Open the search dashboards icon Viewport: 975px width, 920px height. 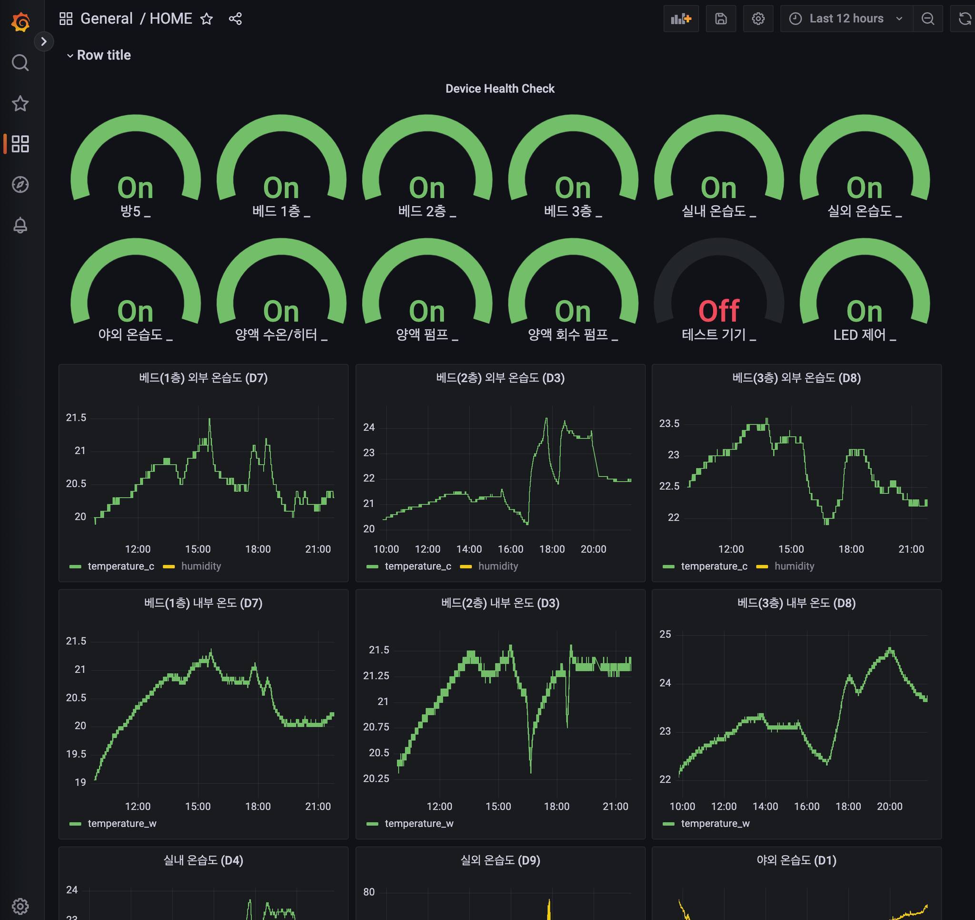pos(20,63)
